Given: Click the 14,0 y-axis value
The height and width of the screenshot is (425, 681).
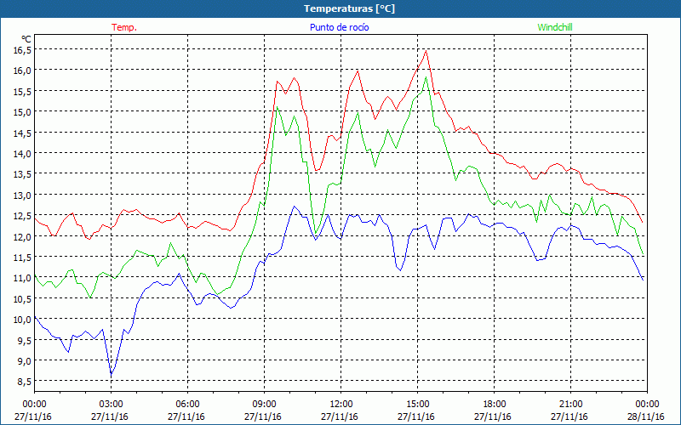Looking at the screenshot, I should coord(23,154).
